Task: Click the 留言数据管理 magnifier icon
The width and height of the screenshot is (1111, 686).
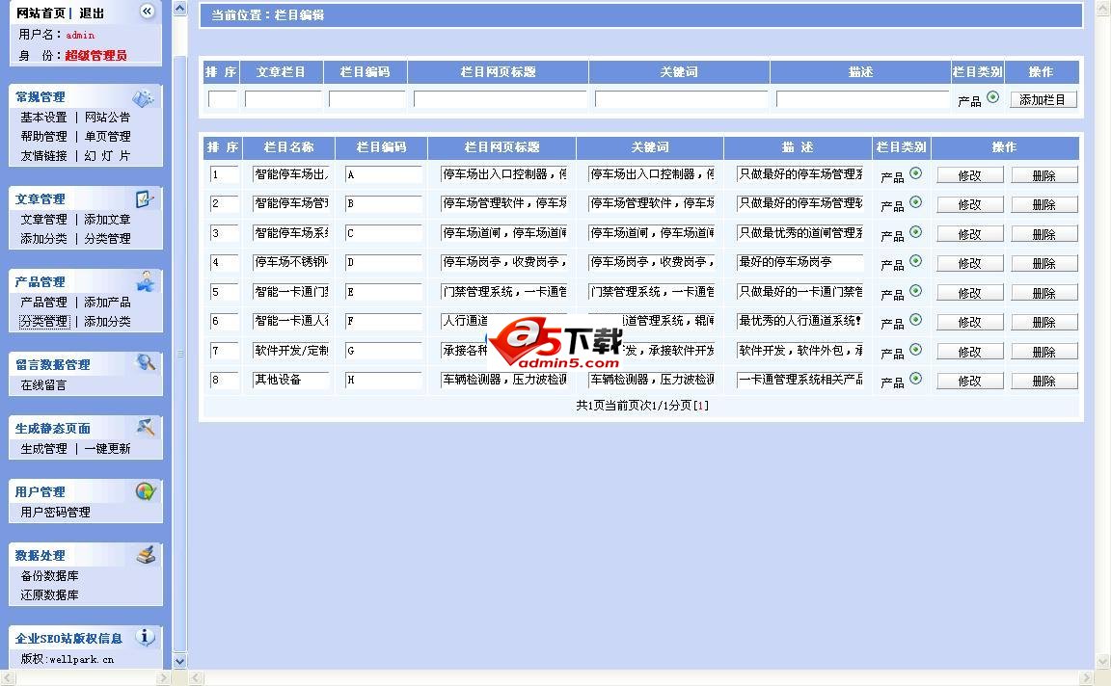Action: click(146, 363)
